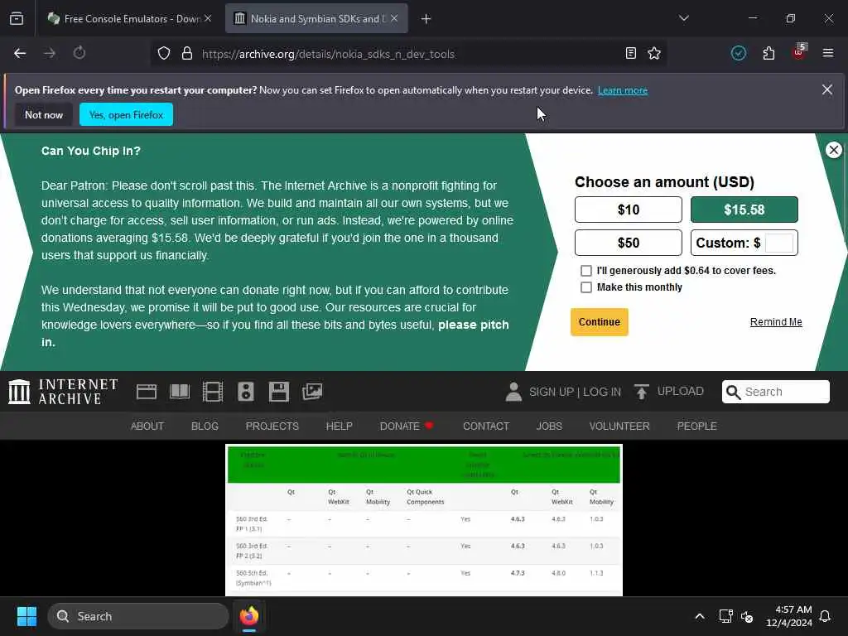Open HELP in the navigation bar
The height and width of the screenshot is (636, 848).
pos(339,426)
